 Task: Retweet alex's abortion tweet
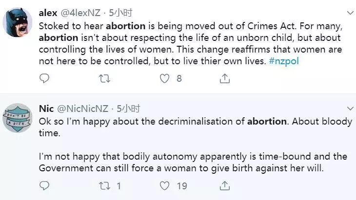click(x=103, y=78)
